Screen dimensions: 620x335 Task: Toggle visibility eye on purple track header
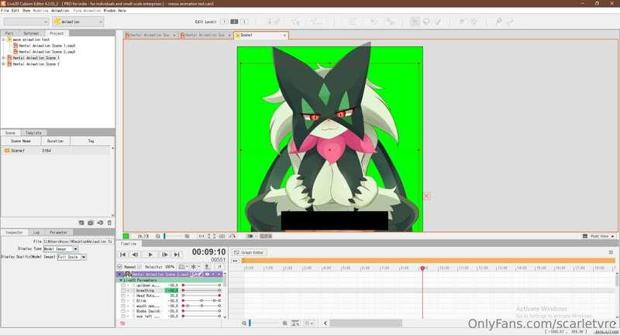click(x=207, y=274)
